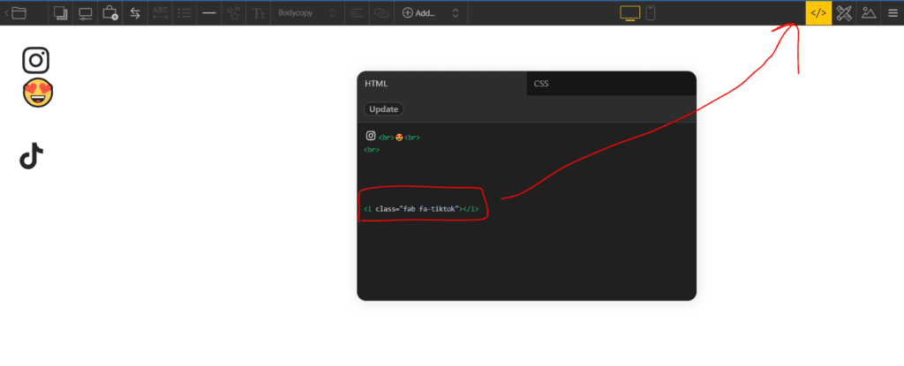Screen dimensions: 904x366
Task: Click the monitor display settings icon
Action: [86, 12]
